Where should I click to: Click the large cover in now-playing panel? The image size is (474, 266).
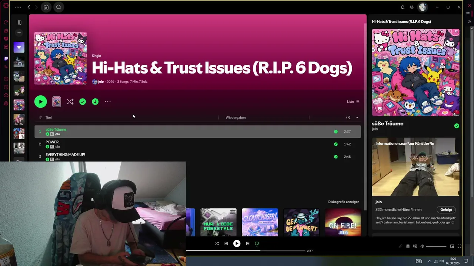tap(416, 72)
